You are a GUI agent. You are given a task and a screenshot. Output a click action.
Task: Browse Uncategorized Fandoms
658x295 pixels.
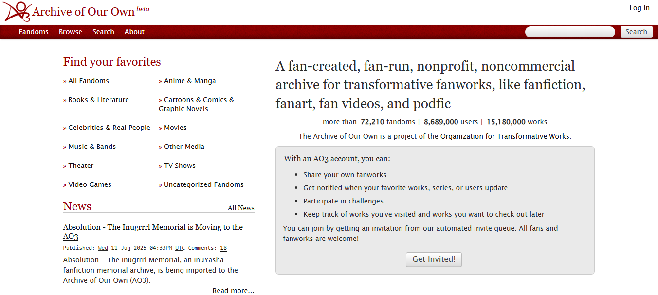[203, 184]
